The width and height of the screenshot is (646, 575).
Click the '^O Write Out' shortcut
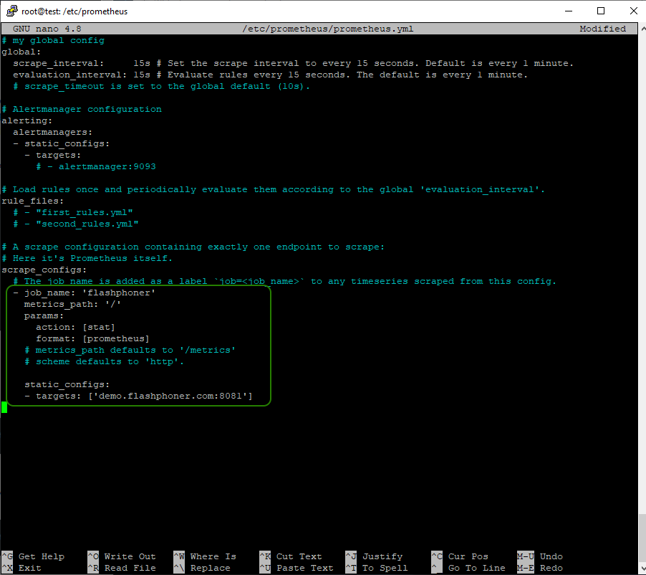click(122, 556)
